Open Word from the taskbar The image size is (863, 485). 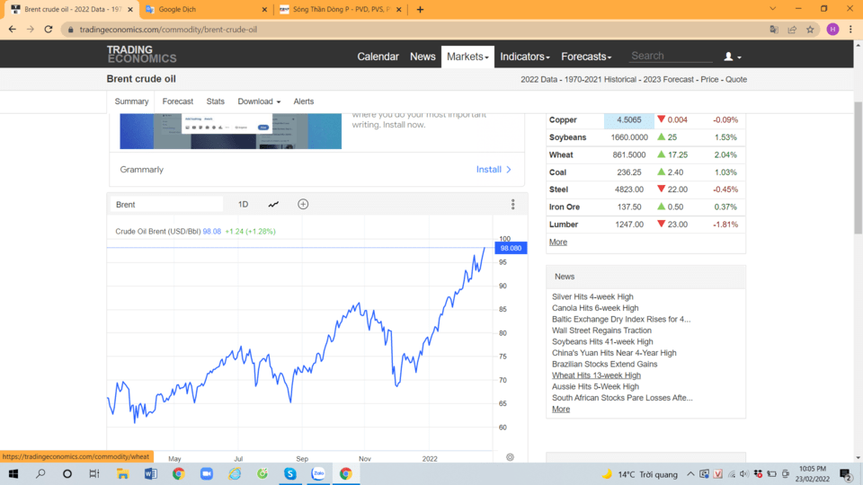coord(151,473)
